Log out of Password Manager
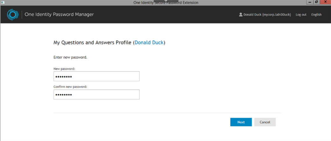Viewport: 331px width, 141px height. (301, 15)
